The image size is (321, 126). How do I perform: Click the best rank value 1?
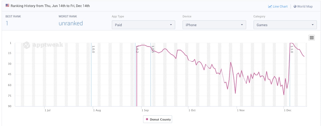click(7, 23)
